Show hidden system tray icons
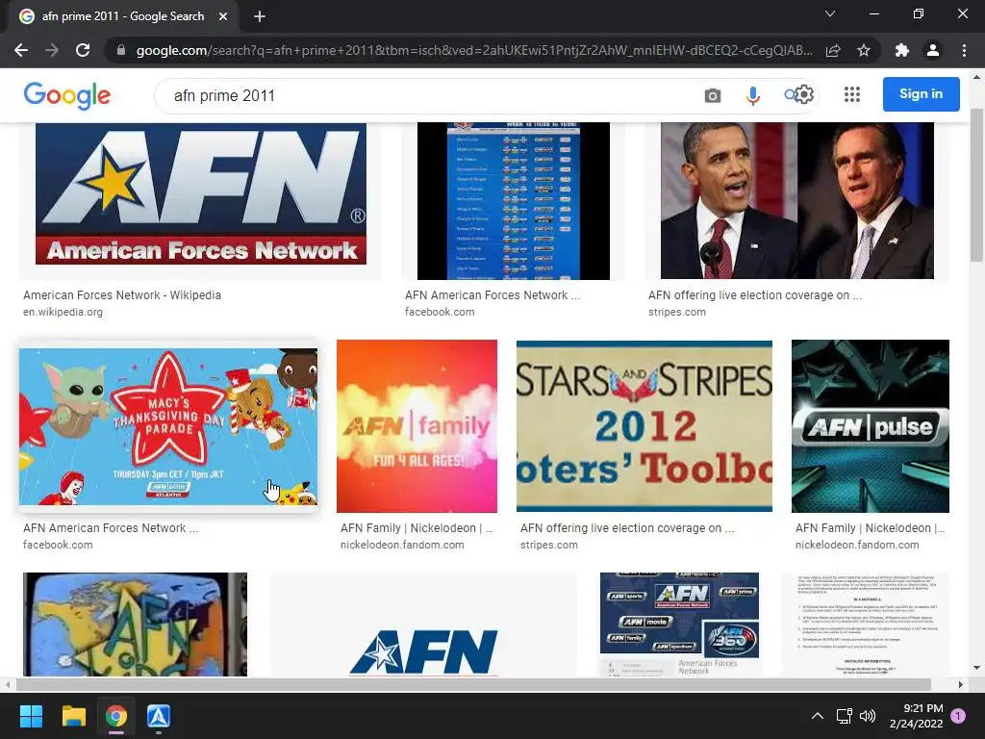 [x=818, y=716]
